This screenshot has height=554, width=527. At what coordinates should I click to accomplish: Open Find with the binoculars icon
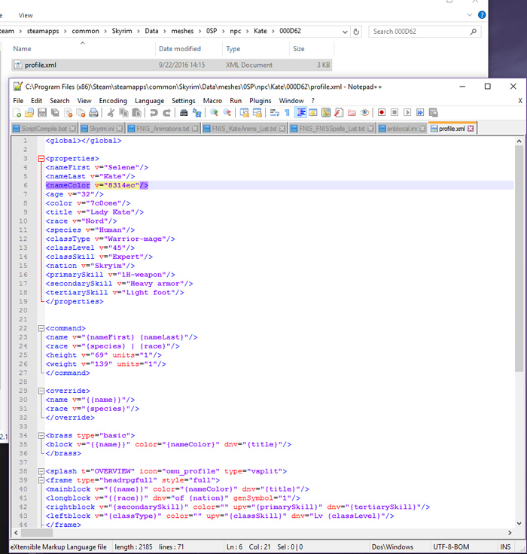pos(184,113)
